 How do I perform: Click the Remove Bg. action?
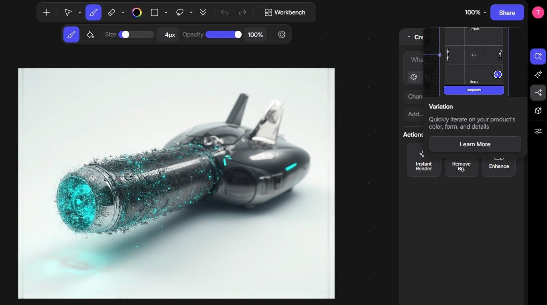pos(461,166)
